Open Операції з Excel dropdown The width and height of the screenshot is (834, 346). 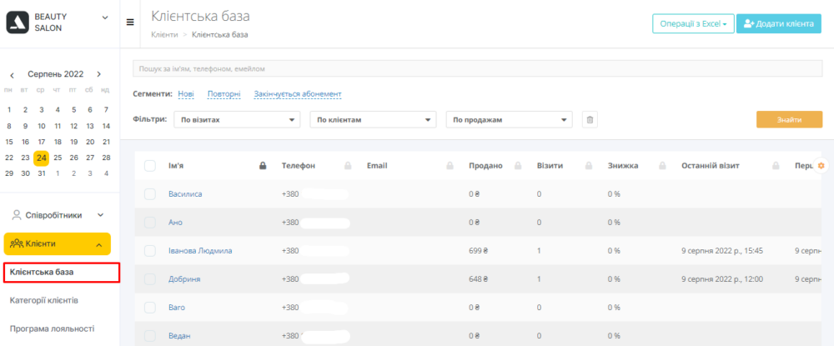tap(692, 23)
